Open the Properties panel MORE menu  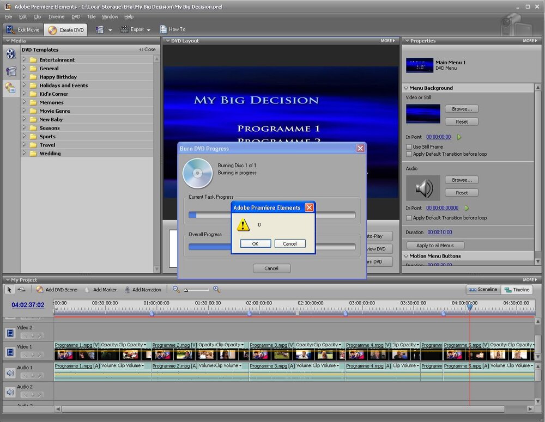(530, 41)
